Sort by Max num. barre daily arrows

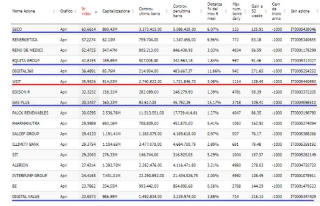point(246,11)
